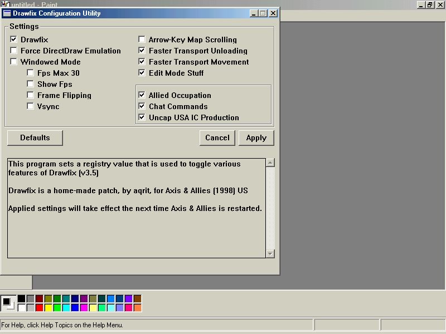Turn off Uncap USA IC Production
Viewport: 446px width, 334px height.
(142, 117)
